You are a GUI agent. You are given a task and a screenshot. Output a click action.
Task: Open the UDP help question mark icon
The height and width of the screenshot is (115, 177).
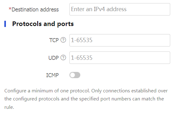[x=63, y=58]
